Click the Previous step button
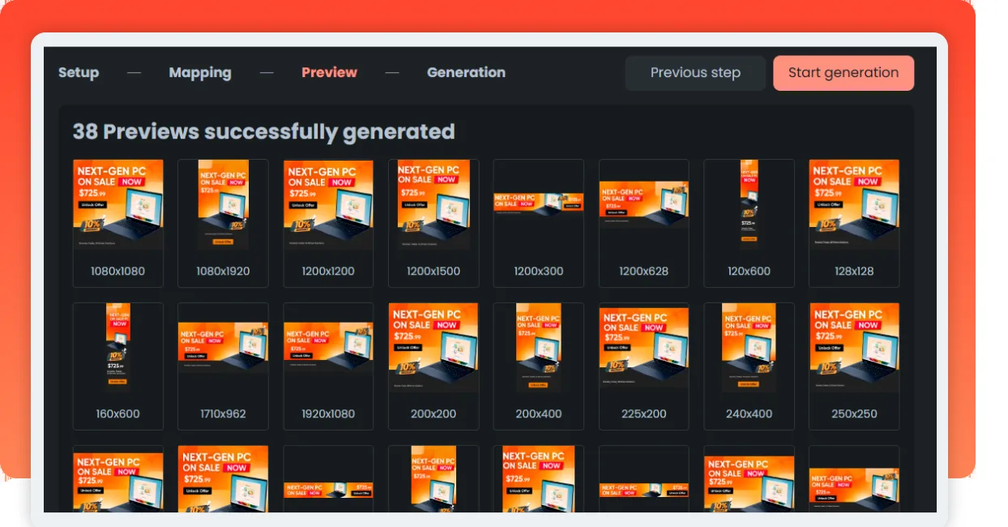The height and width of the screenshot is (527, 1008). tap(695, 73)
